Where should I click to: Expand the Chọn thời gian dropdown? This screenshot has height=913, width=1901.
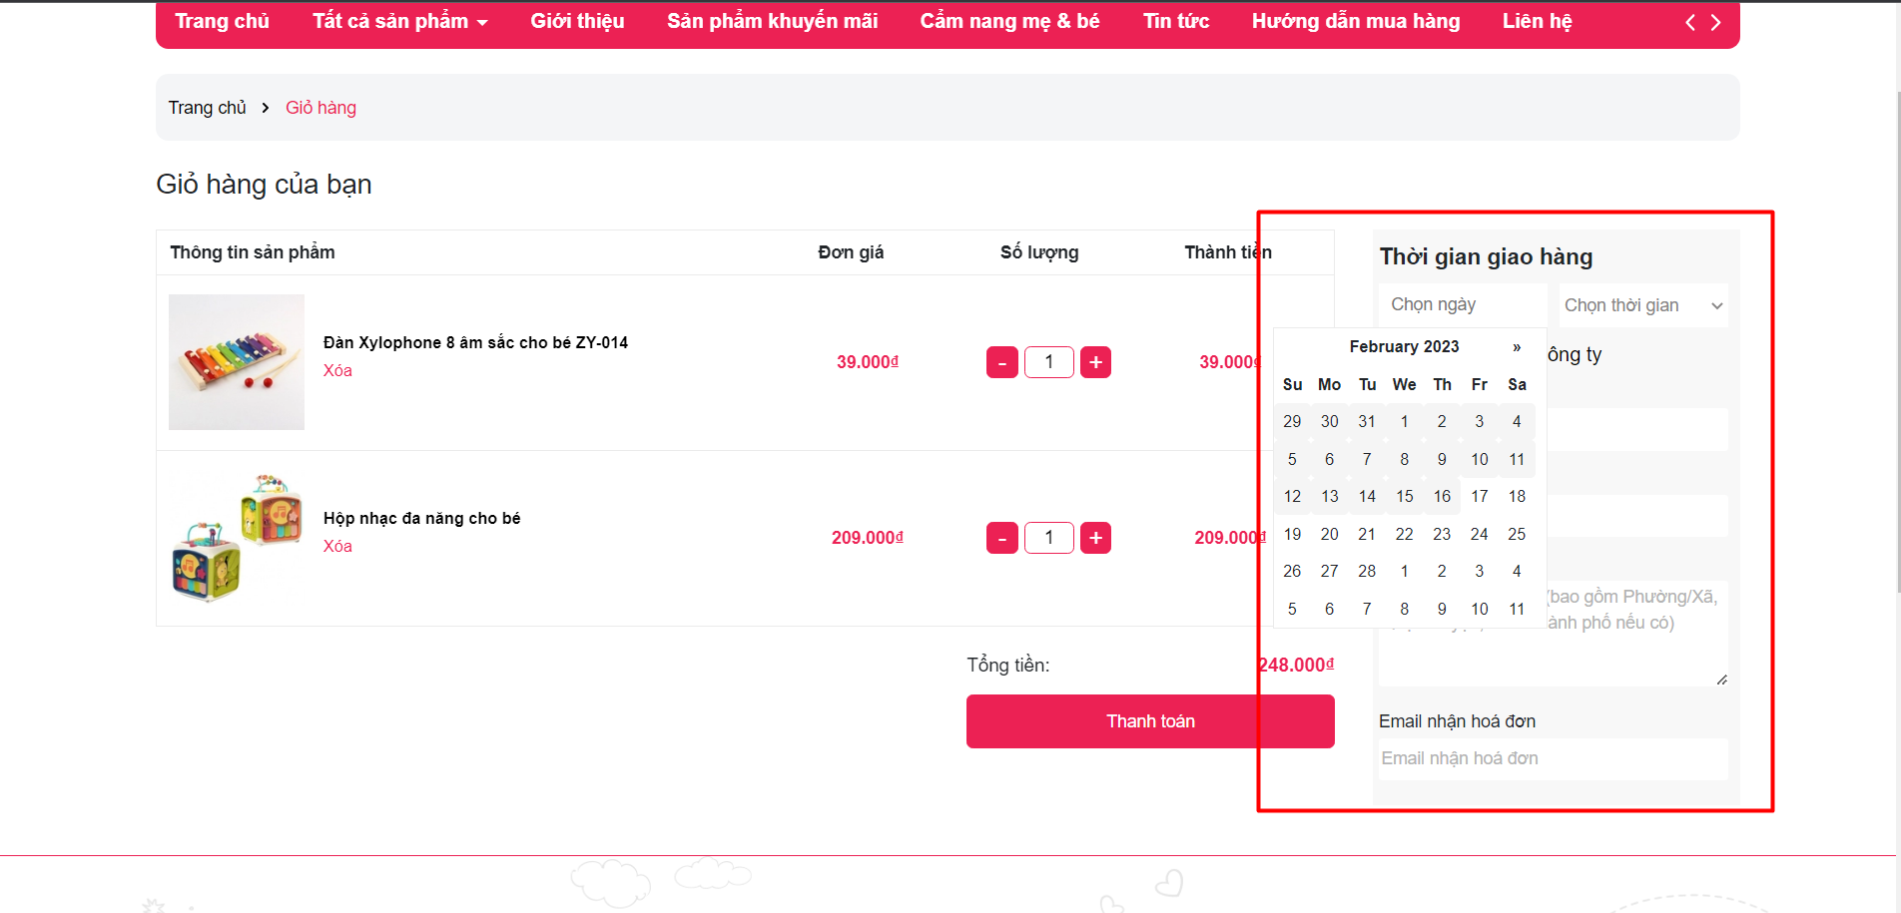coord(1642,305)
